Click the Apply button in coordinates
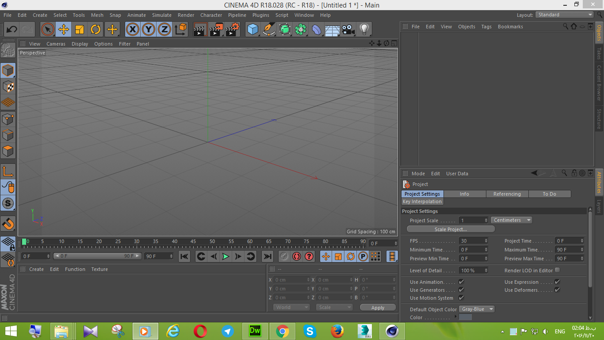This screenshot has height=340, width=604. coord(378,307)
